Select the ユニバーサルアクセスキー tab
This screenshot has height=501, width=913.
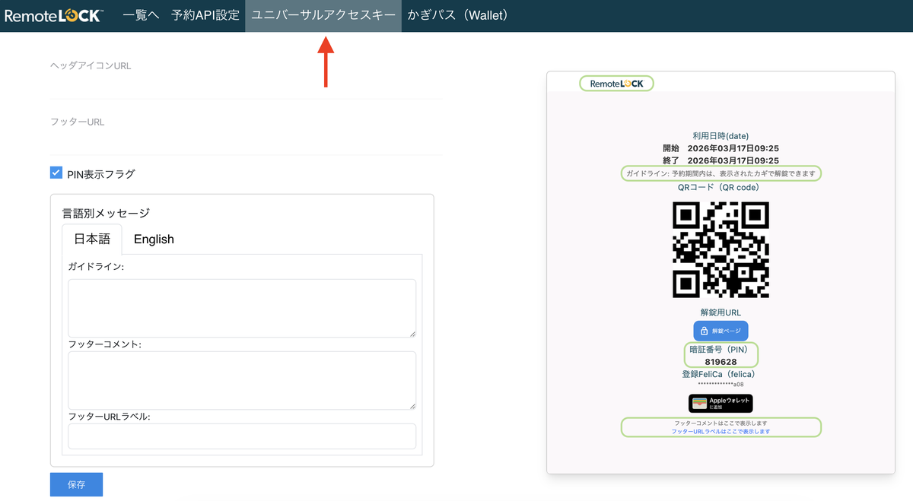(x=323, y=15)
